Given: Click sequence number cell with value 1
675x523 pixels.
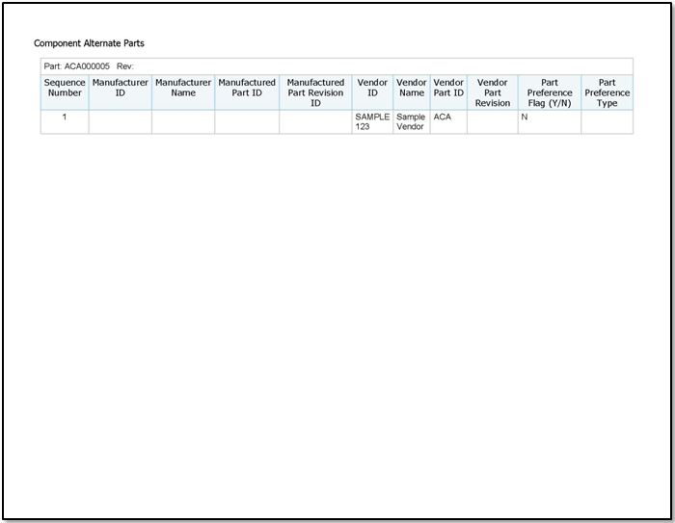Looking at the screenshot, I should 65,117.
